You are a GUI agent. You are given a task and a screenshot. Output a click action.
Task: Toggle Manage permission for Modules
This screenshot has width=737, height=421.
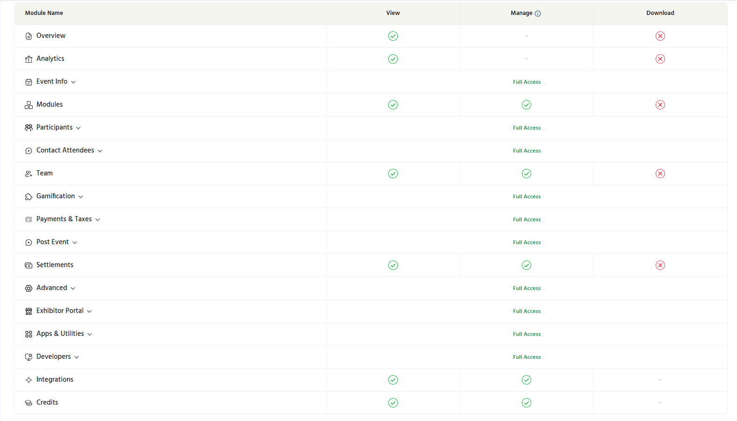[527, 105]
